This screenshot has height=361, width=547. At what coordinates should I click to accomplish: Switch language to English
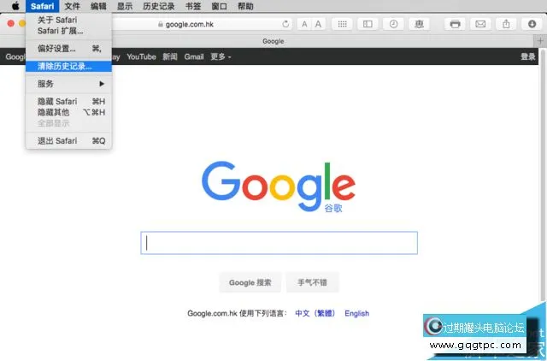356,313
